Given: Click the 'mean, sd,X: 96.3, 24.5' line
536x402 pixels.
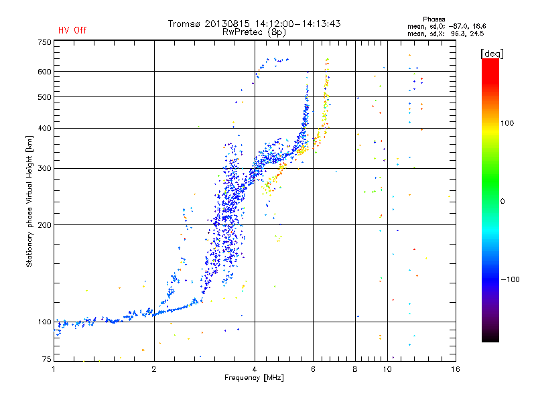Looking at the screenshot, I should tap(446, 33).
